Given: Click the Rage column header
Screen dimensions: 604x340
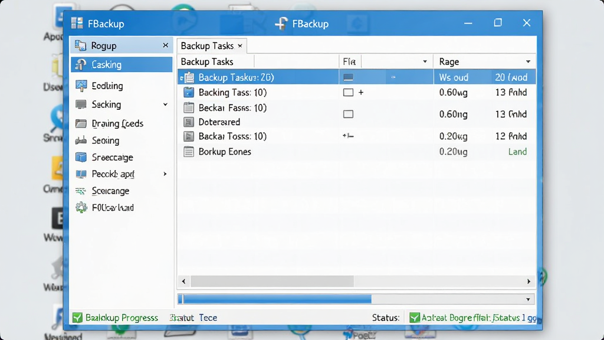Looking at the screenshot, I should (x=449, y=61).
